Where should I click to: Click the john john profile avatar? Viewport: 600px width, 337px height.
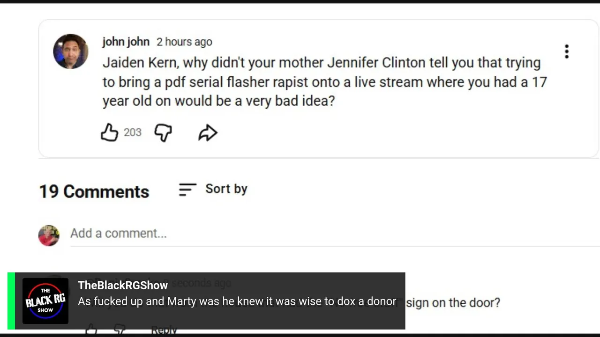tap(71, 51)
